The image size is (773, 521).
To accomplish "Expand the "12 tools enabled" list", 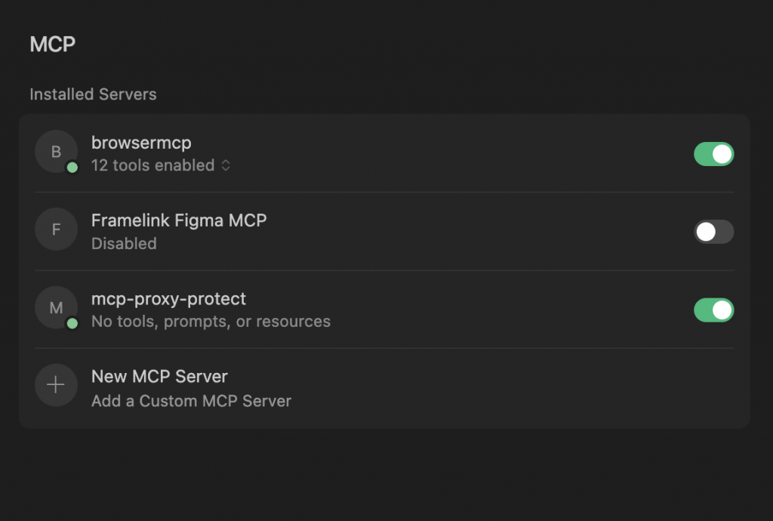I will [152, 165].
